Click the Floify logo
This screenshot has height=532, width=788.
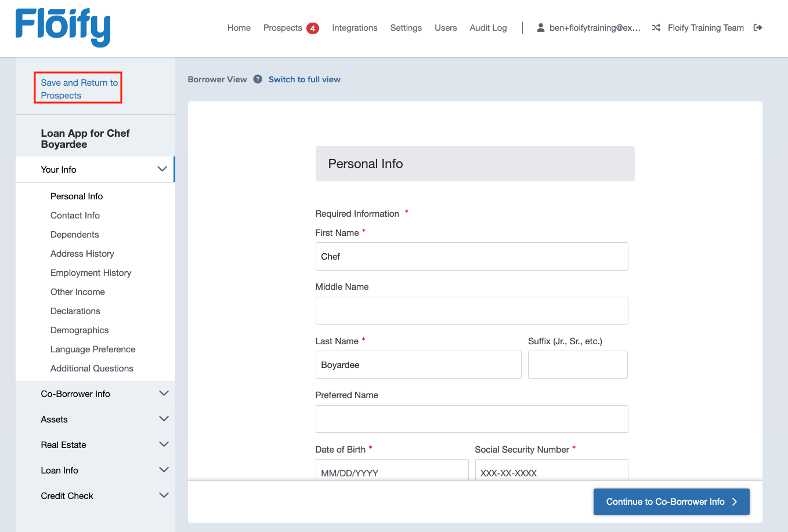coord(63,27)
